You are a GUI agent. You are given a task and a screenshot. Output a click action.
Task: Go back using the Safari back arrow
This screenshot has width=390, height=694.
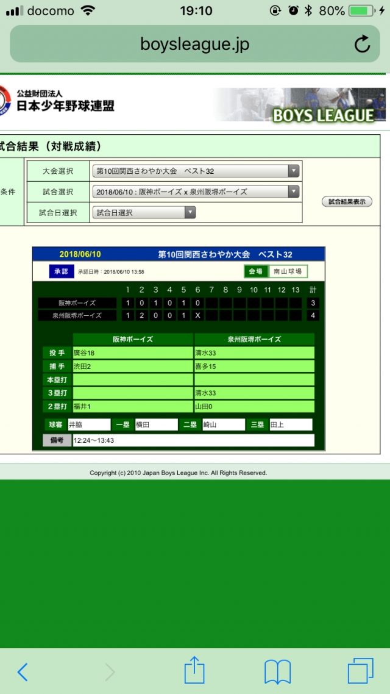click(x=23, y=671)
